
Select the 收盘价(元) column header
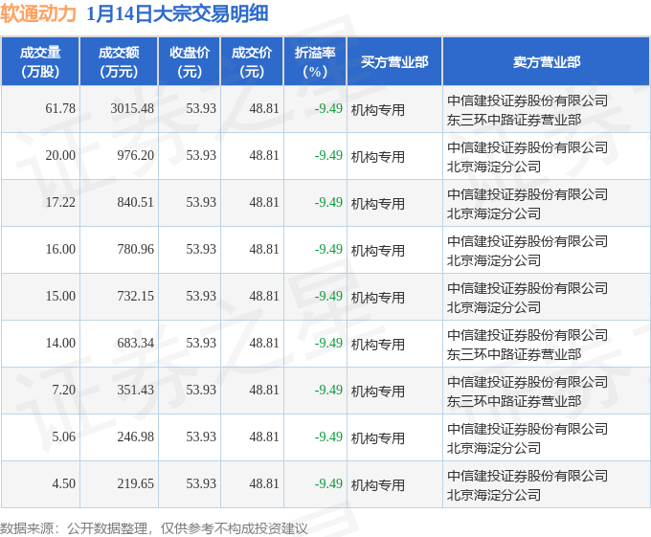(x=190, y=62)
